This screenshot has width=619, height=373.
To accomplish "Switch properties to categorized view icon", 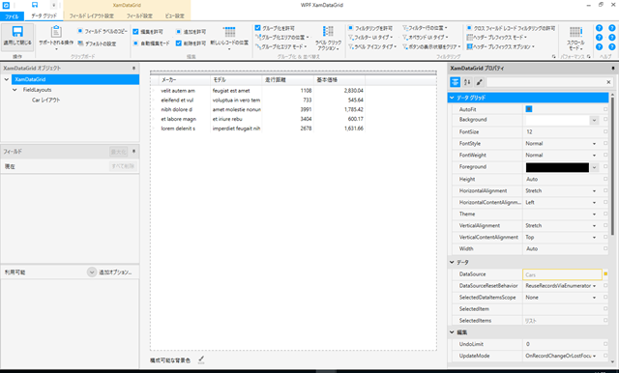I will point(456,82).
